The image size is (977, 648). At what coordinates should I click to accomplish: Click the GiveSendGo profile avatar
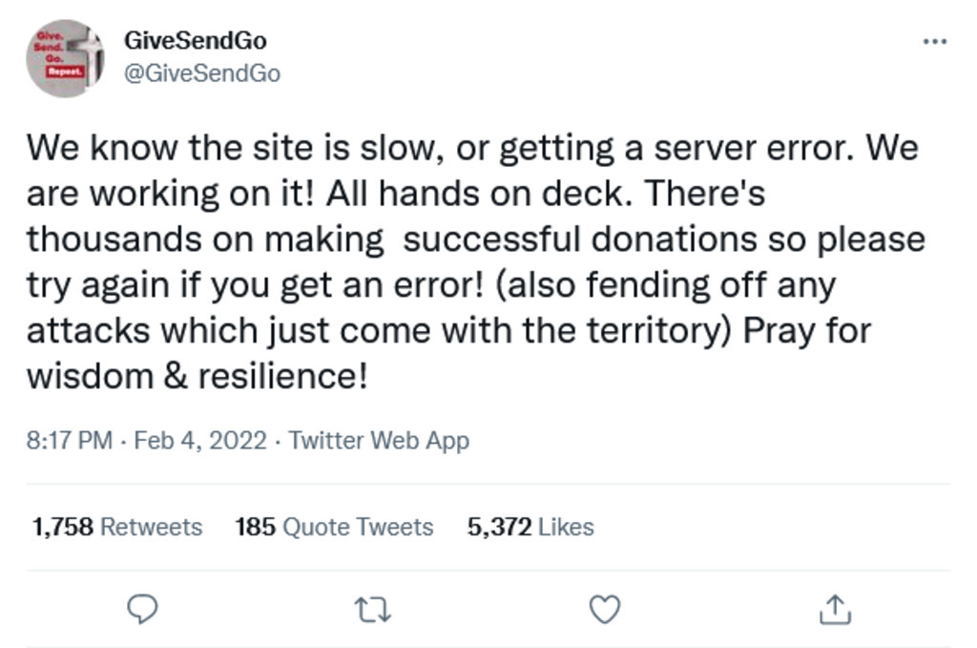65,58
